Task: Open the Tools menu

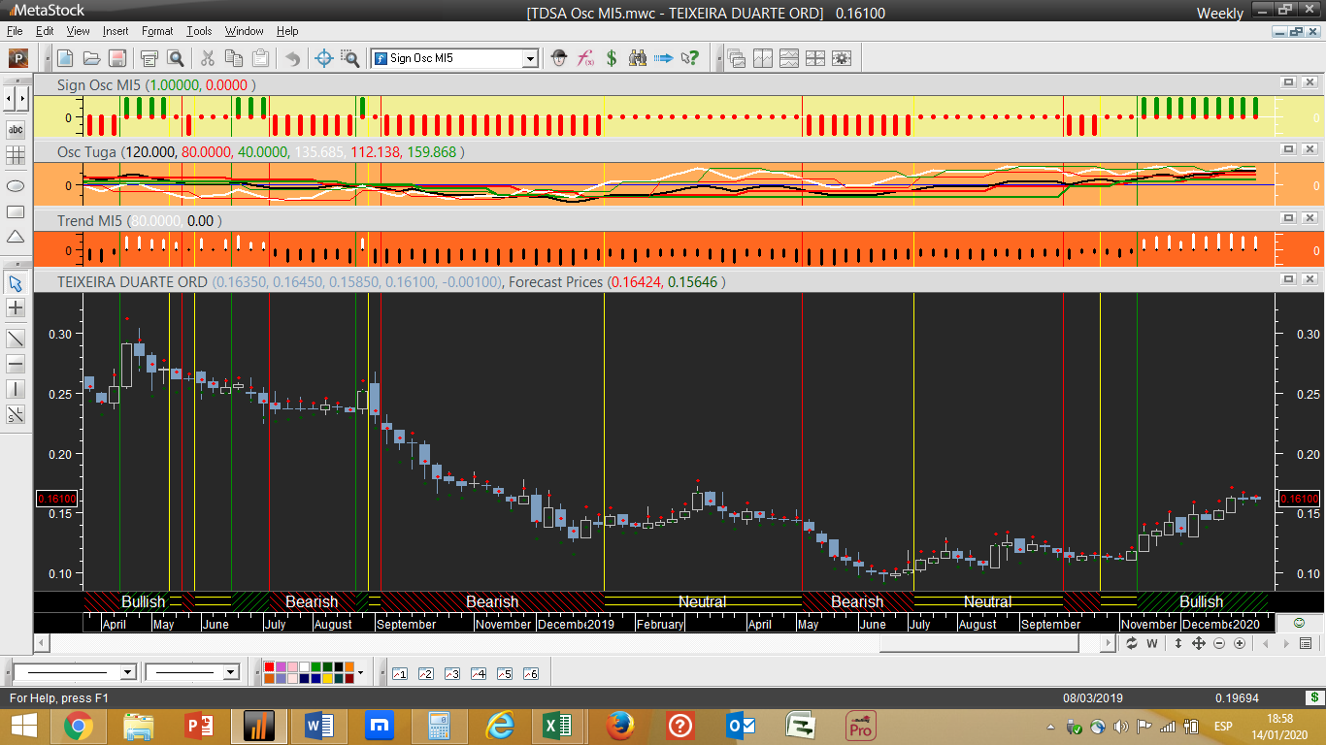Action: (x=199, y=31)
